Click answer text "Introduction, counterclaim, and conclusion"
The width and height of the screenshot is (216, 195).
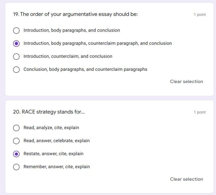(68, 56)
